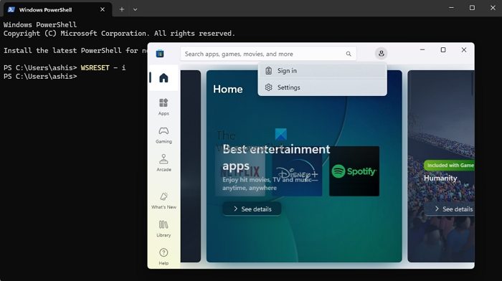
Task: Open the new tab profile dropdown in Terminal
Action: pos(135,9)
